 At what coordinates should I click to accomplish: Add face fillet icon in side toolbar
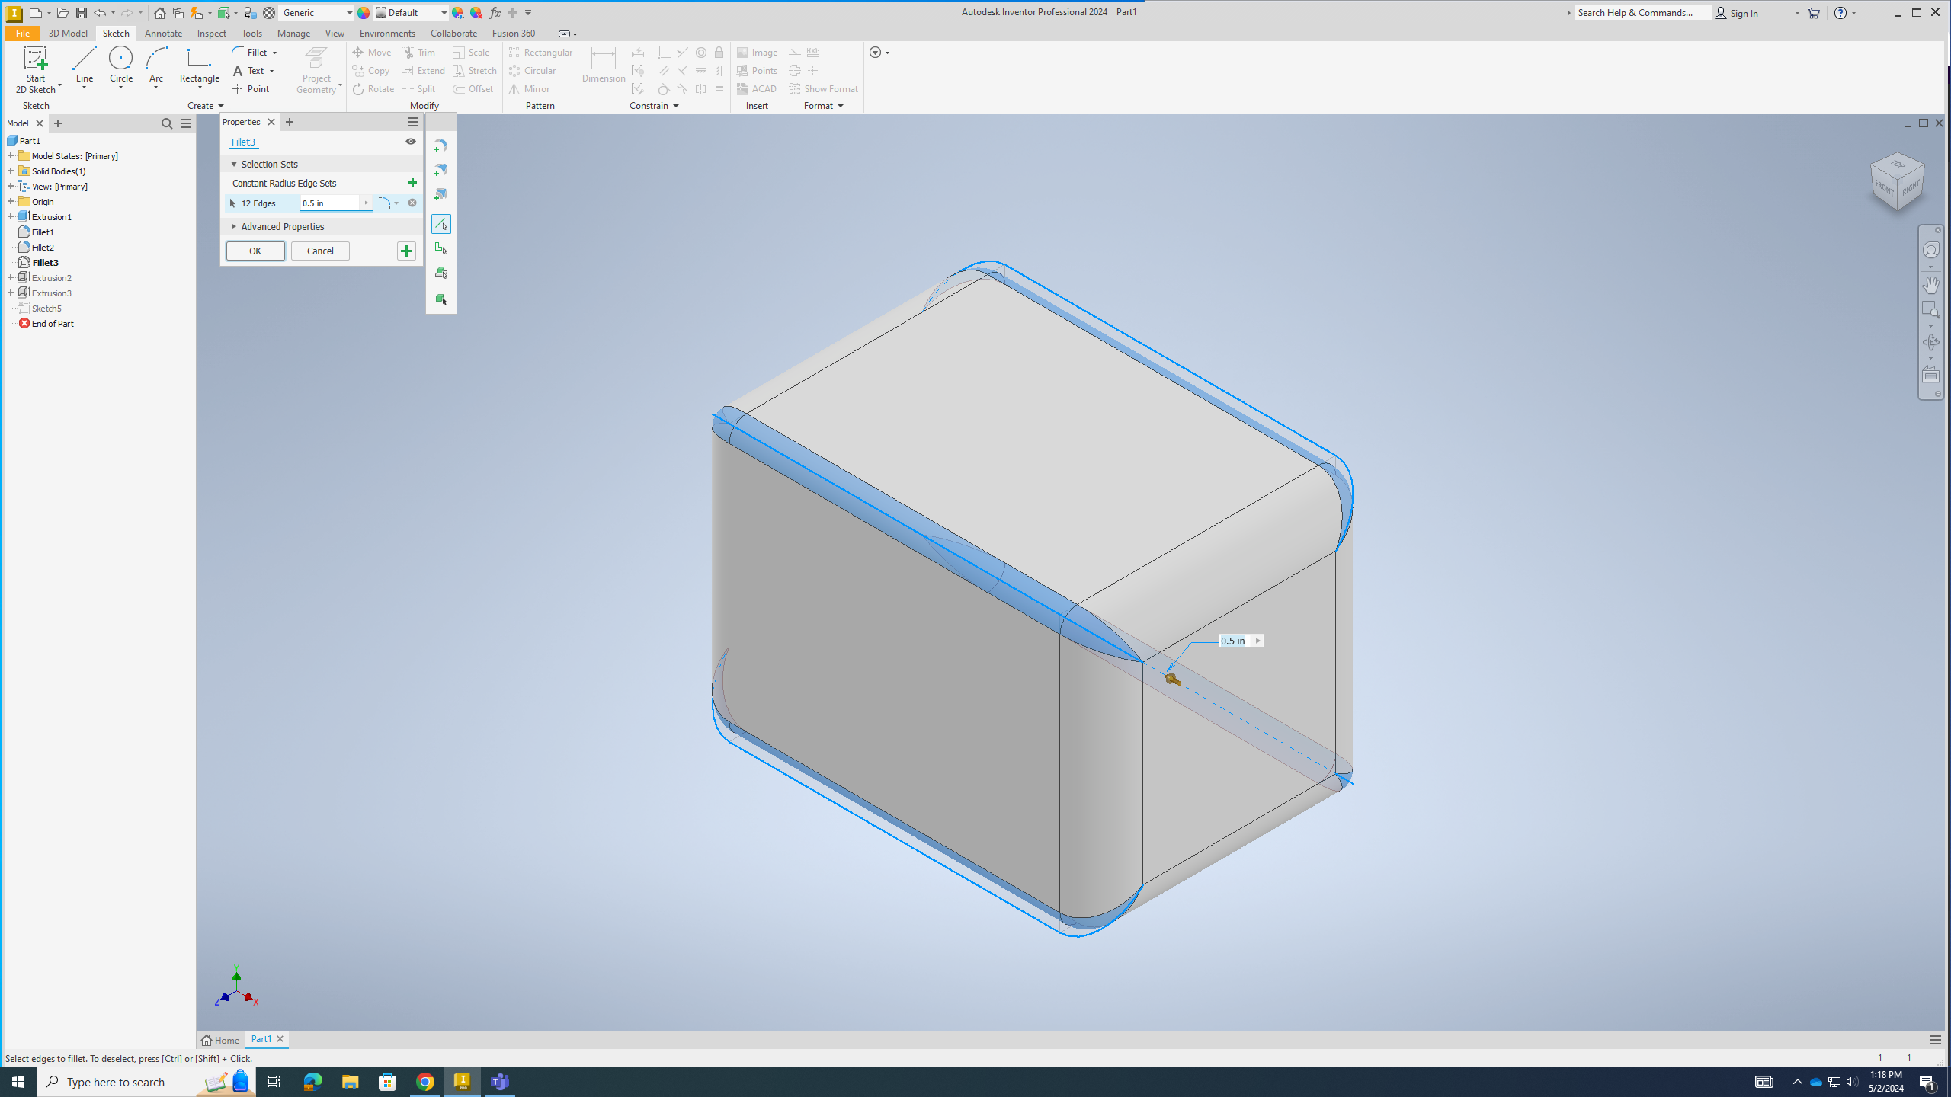click(x=440, y=170)
